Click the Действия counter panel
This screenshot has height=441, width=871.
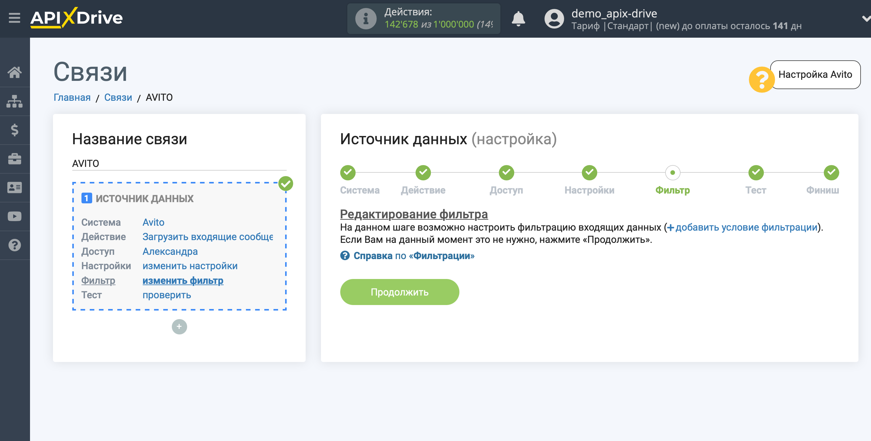pos(424,19)
